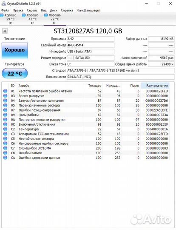The width and height of the screenshot is (176, 230).
Task: Click the serial number field 4MS045M4
Action: [91, 45]
